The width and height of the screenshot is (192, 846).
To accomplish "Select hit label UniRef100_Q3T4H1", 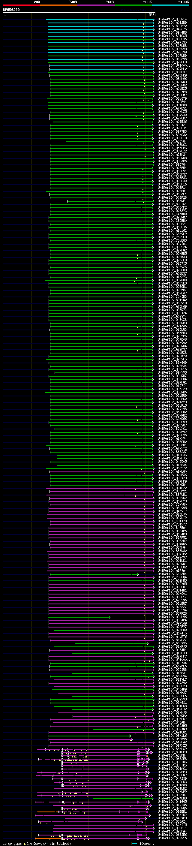I will [172, 591].
